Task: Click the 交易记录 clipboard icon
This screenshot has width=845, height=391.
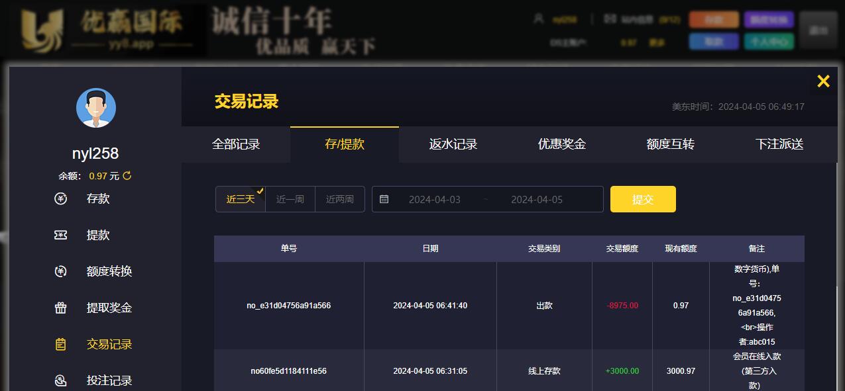Action: pyautogui.click(x=60, y=344)
